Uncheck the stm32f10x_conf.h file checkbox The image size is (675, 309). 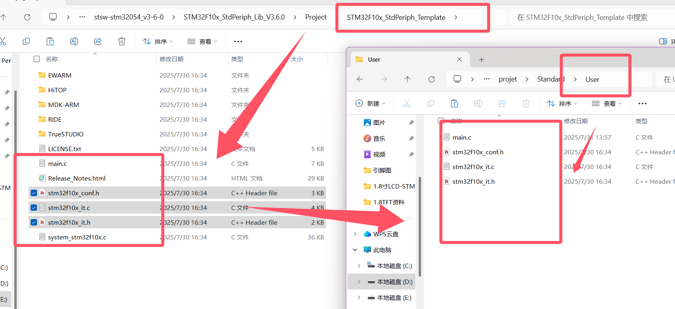tap(34, 193)
